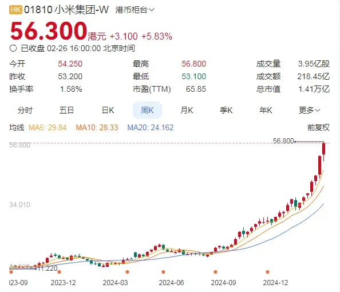Viewport: 340px width, 292px height.
Task: Select the 日K chart tab
Action: tap(108, 110)
